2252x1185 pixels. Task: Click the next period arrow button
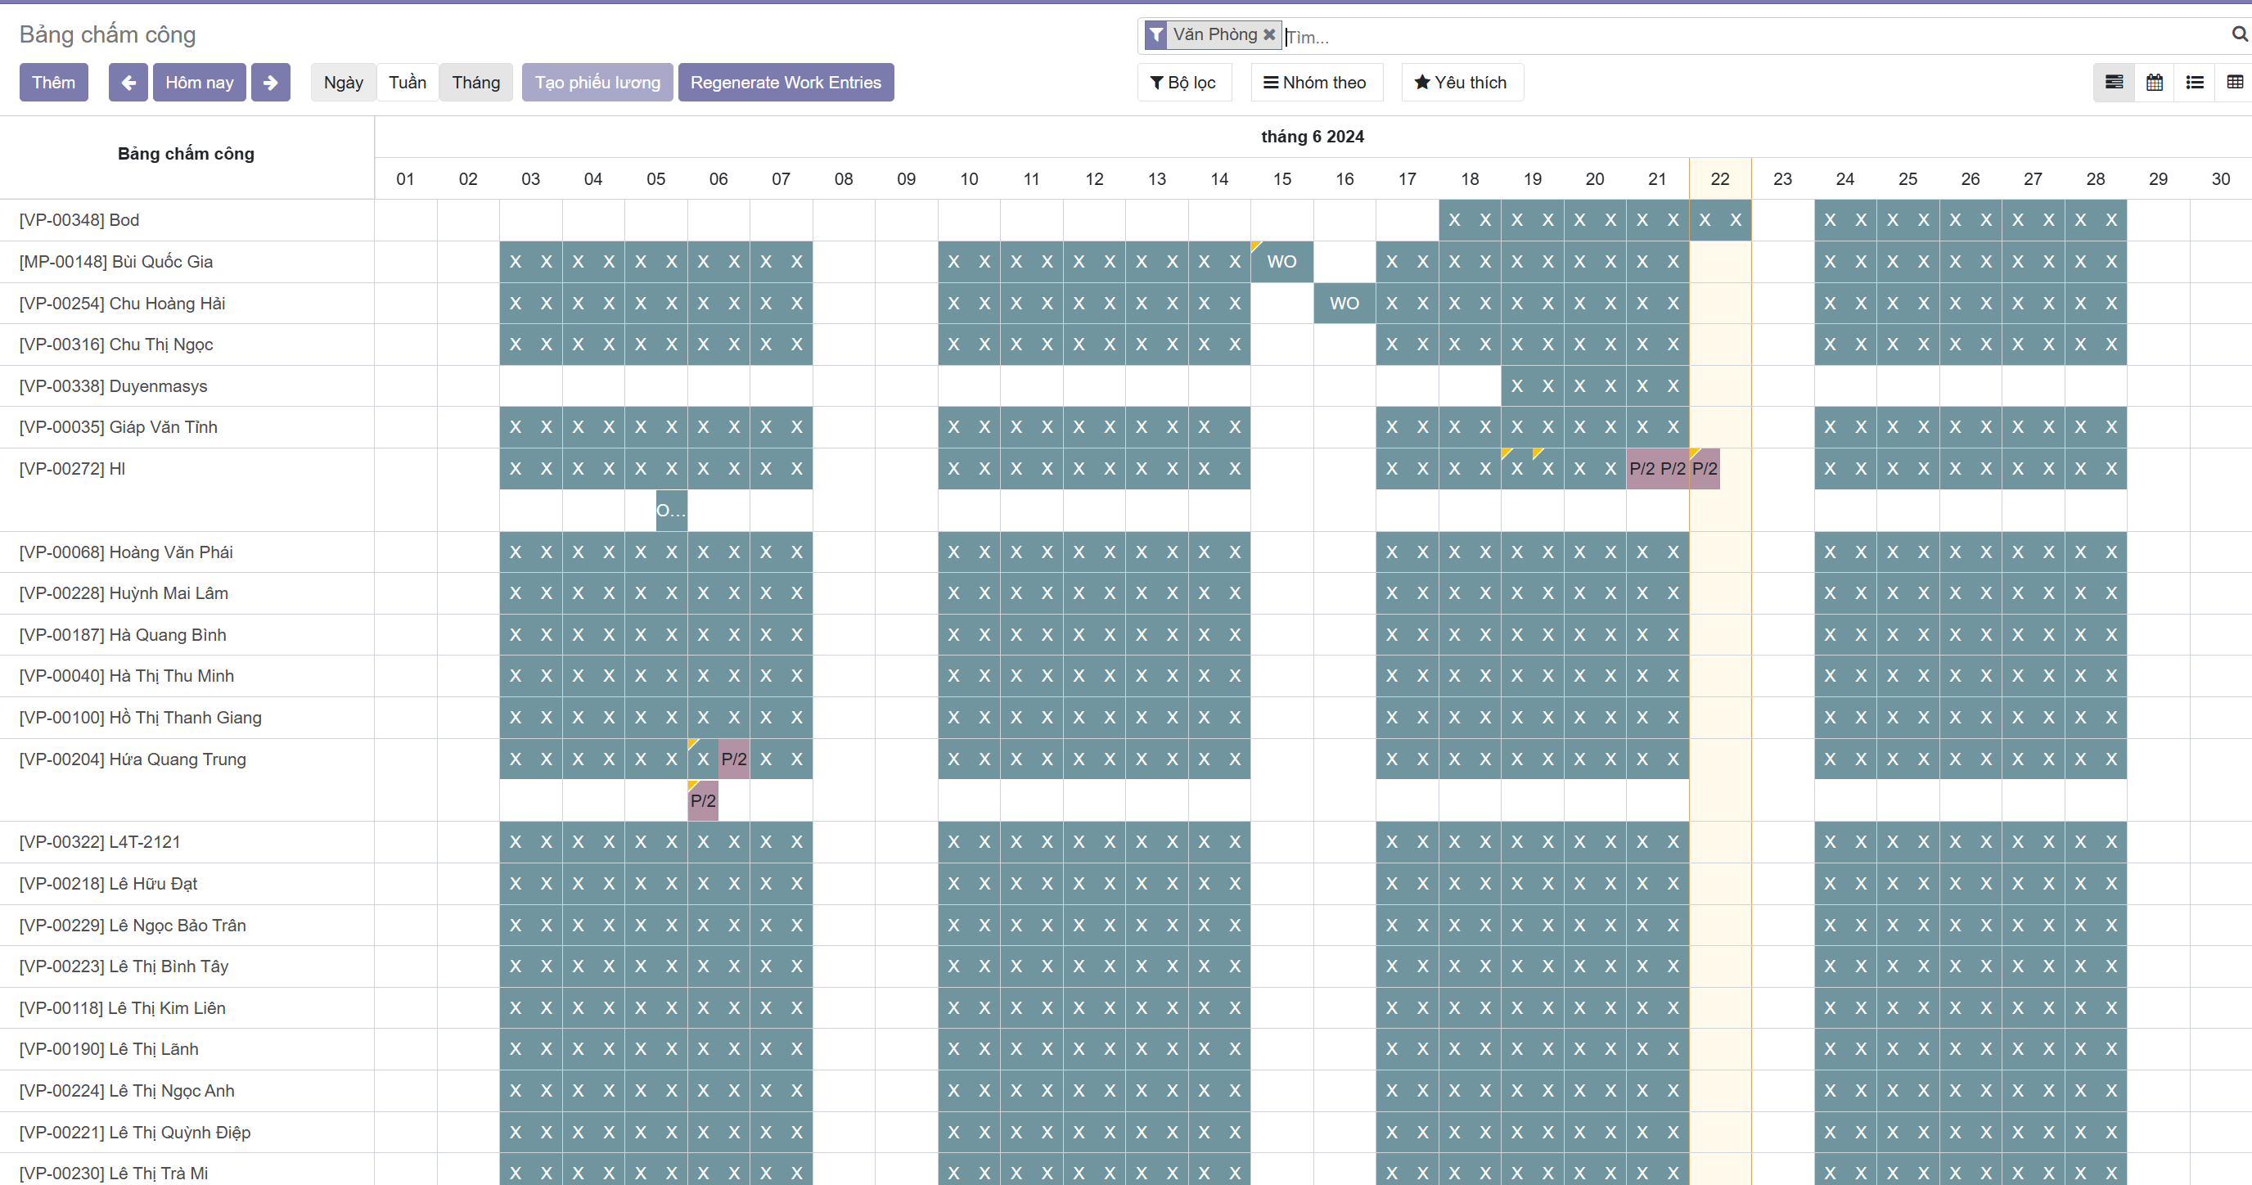coord(270,82)
